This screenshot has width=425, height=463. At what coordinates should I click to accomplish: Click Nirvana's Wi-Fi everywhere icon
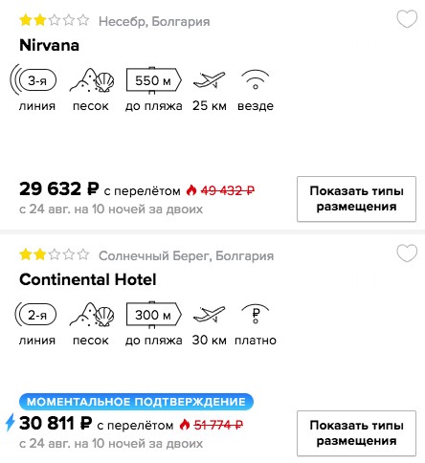pos(256,79)
